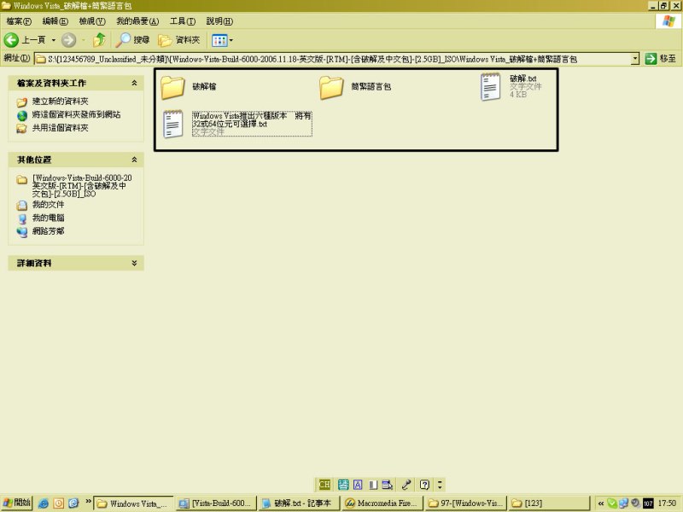683x512 pixels.
Task: Launch Internet Explorer from Quick Launch
Action: pyautogui.click(x=44, y=503)
